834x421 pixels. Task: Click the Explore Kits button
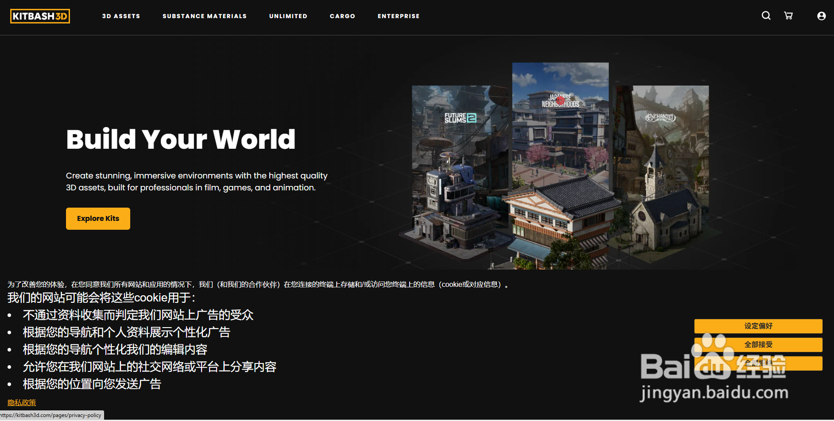click(x=98, y=218)
